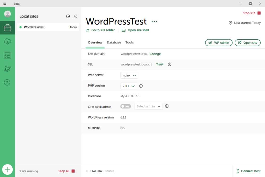Click the WP Admin button
Viewport: 265px width, 177px height.
point(219,43)
